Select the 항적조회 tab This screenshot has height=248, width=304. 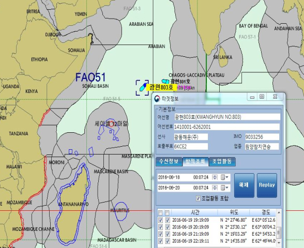point(195,161)
